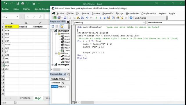Open the Formato menu

click(96, 13)
